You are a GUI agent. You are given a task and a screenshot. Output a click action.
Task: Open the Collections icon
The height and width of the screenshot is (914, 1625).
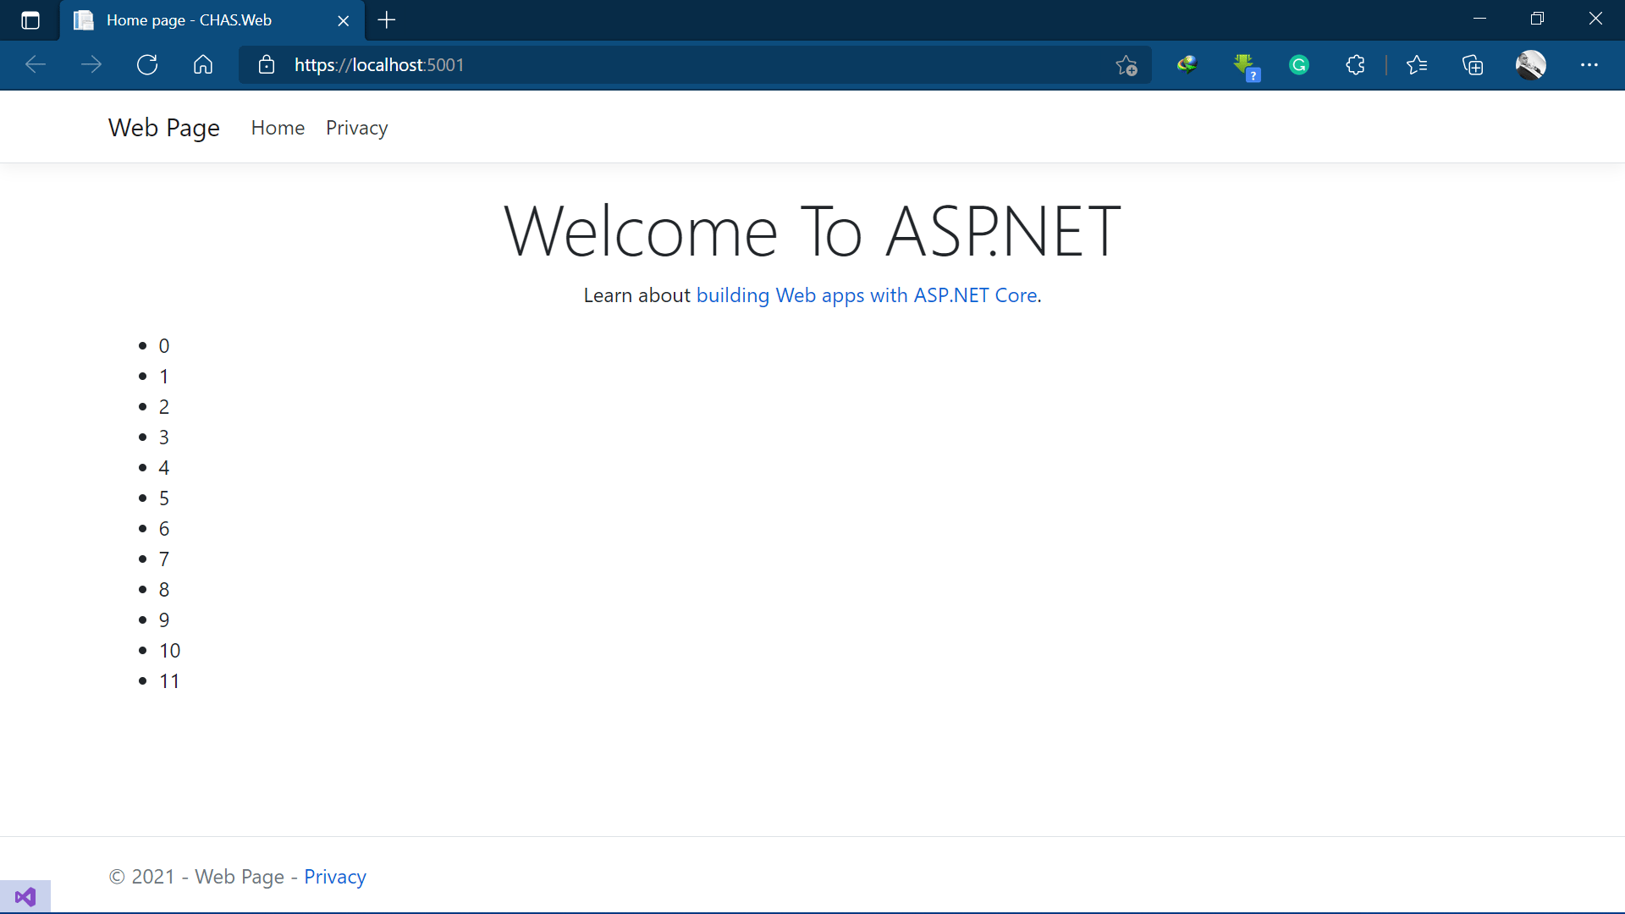click(x=1473, y=65)
